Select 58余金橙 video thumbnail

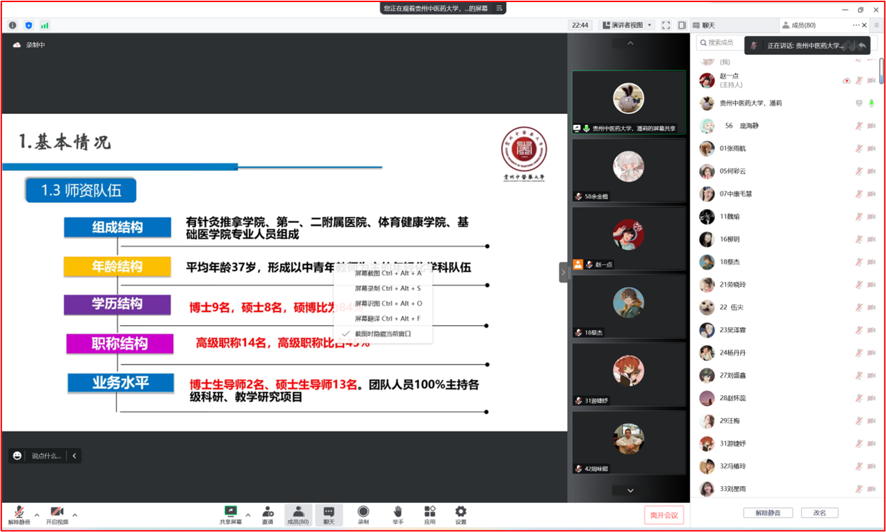[629, 169]
